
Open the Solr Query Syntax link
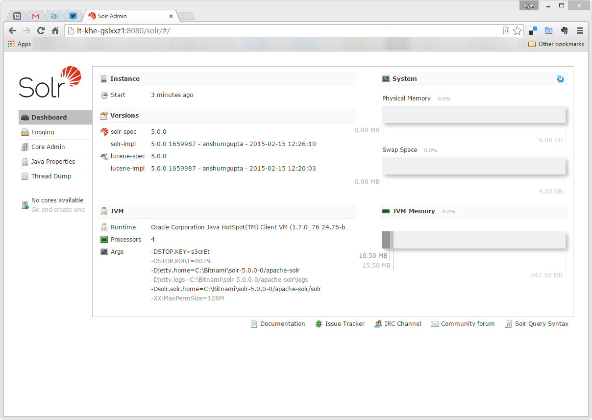542,323
